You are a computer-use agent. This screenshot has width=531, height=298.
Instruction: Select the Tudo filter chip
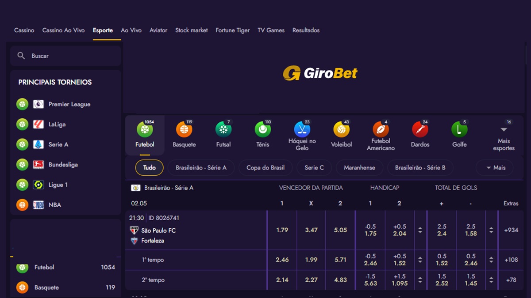pos(150,168)
